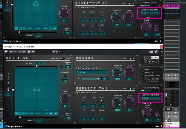Screen dimensions: 186x129
Task: Open Virtual Acoustics Cellar dropdown
Action: [x=92, y=72]
